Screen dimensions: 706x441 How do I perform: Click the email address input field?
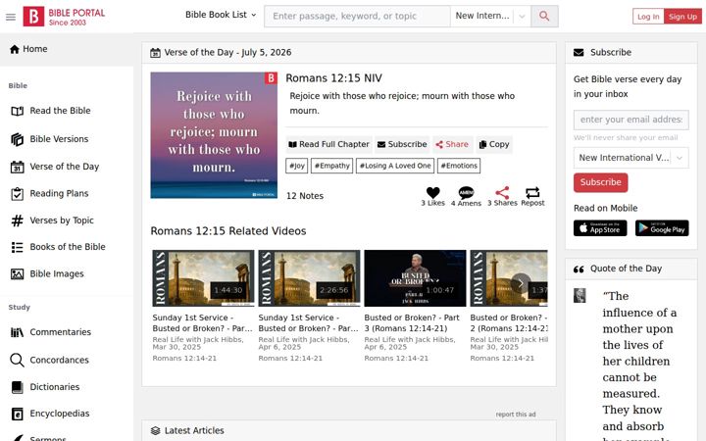(630, 120)
